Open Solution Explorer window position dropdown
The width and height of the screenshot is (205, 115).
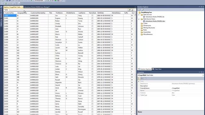[199, 7]
